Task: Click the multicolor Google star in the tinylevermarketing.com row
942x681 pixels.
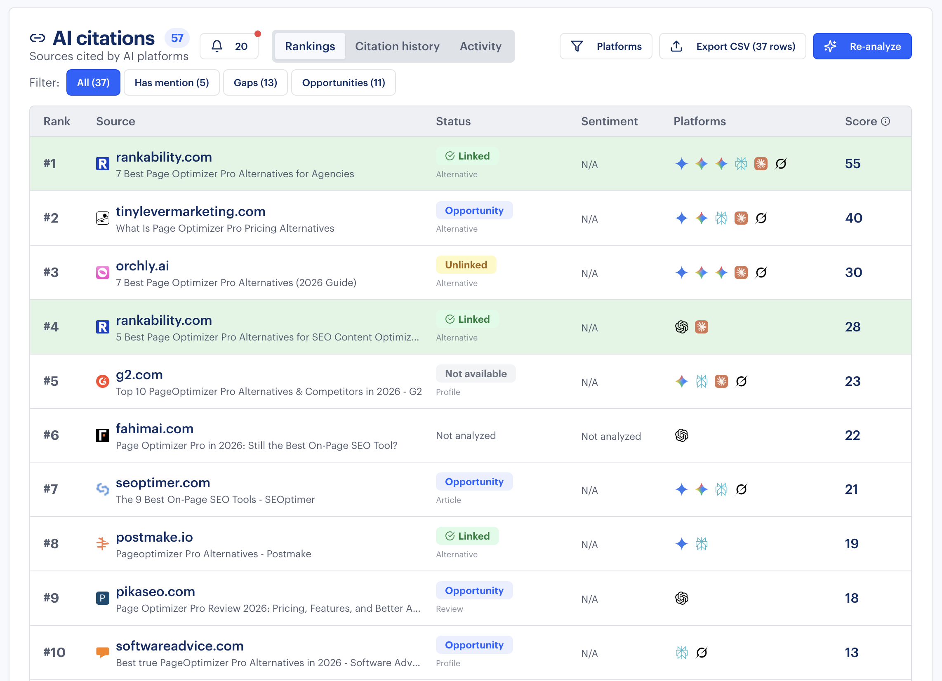Action: coord(702,218)
